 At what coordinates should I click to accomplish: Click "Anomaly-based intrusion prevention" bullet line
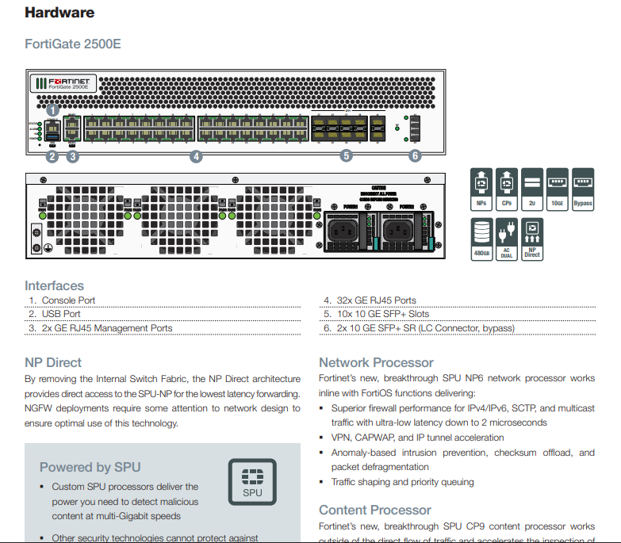(x=463, y=453)
